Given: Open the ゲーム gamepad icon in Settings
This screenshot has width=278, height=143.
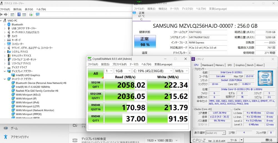Looking at the screenshot, I should pos(6,128).
